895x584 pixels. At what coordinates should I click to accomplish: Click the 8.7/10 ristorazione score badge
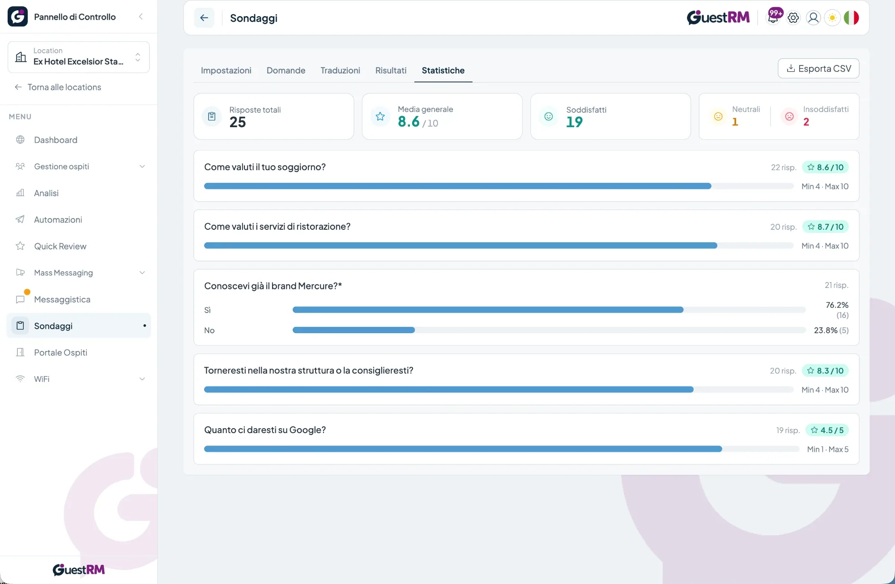pos(826,227)
